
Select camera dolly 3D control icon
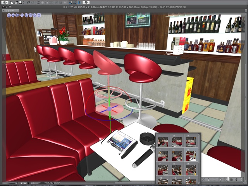17,15
